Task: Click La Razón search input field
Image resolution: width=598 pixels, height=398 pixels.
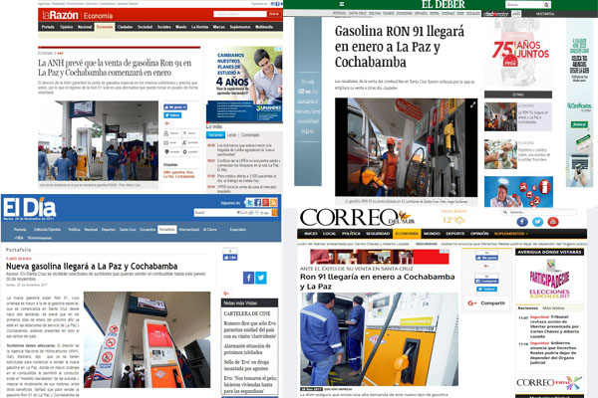Action: [240, 14]
